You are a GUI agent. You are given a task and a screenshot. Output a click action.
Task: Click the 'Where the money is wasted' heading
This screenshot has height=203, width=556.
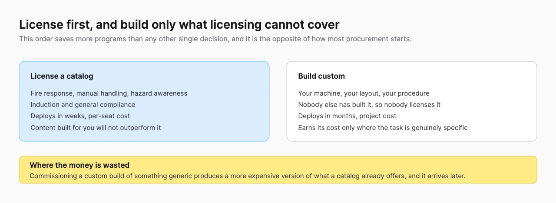pyautogui.click(x=79, y=165)
